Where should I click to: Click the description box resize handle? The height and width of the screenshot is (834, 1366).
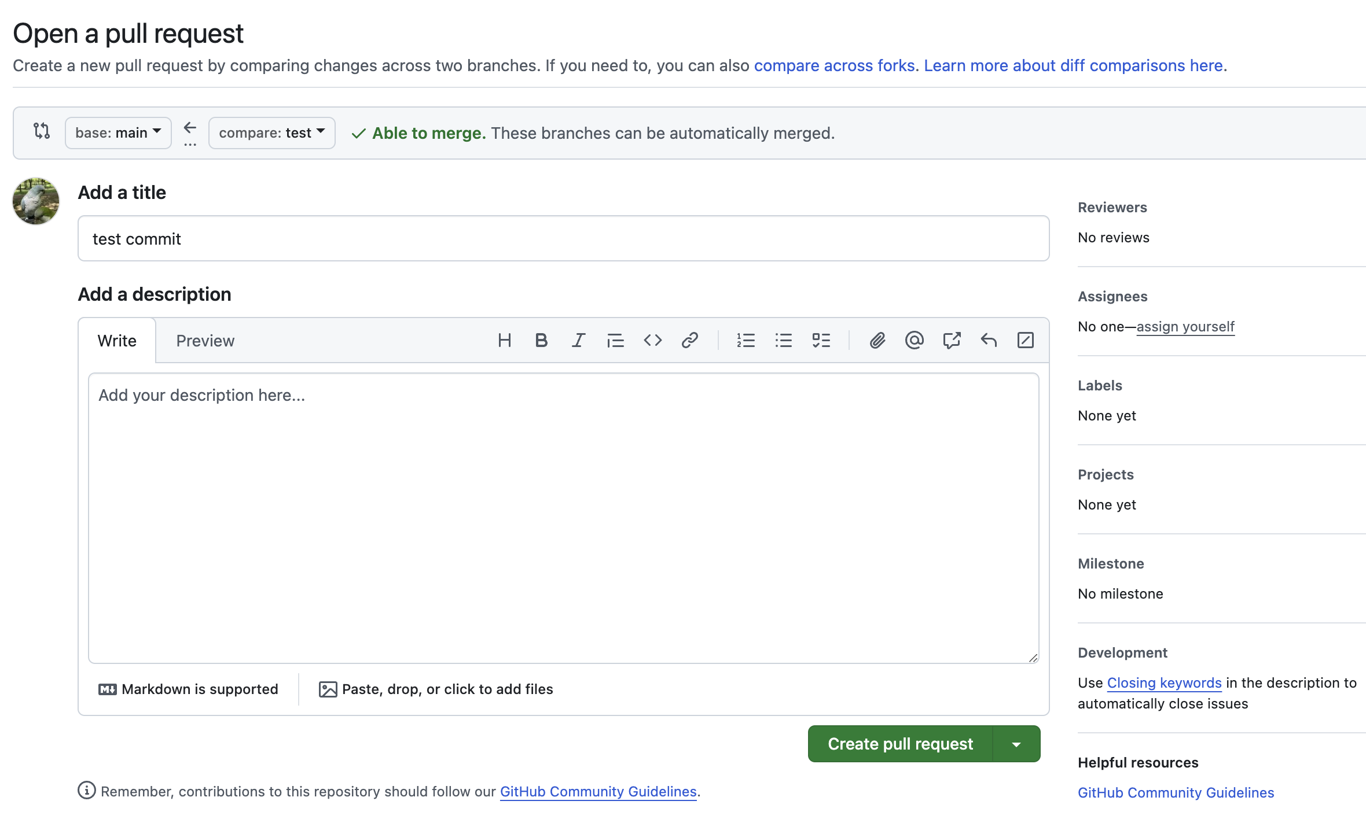tap(1033, 658)
